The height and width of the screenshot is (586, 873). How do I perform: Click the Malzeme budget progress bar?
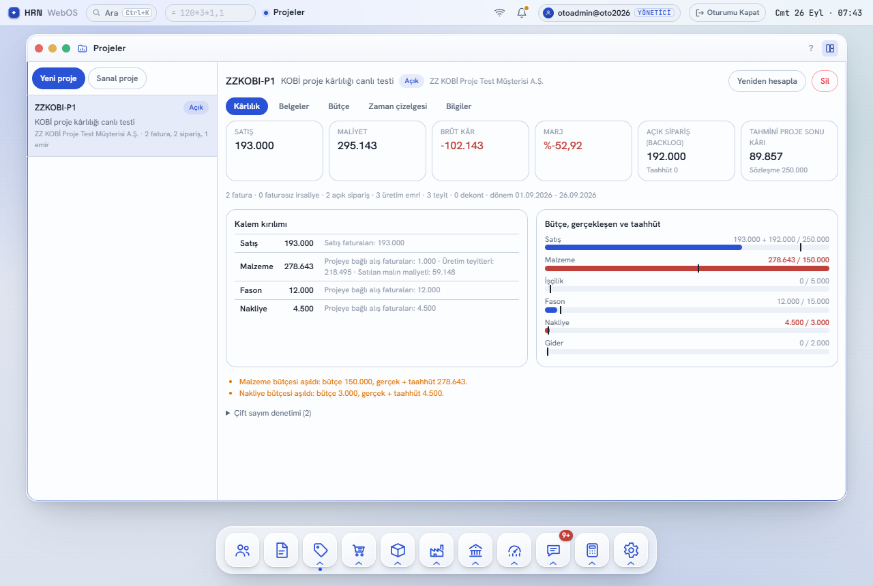[687, 268]
